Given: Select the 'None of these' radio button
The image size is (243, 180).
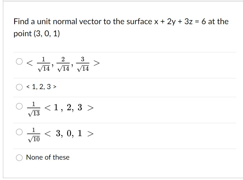Looking at the screenshot, I should tap(19, 158).
